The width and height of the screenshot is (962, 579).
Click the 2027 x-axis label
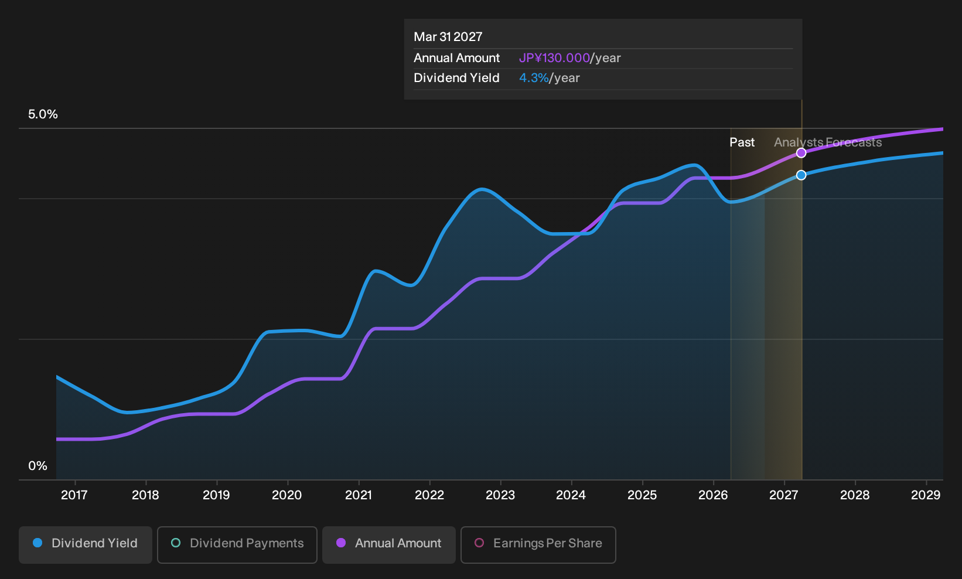(784, 495)
